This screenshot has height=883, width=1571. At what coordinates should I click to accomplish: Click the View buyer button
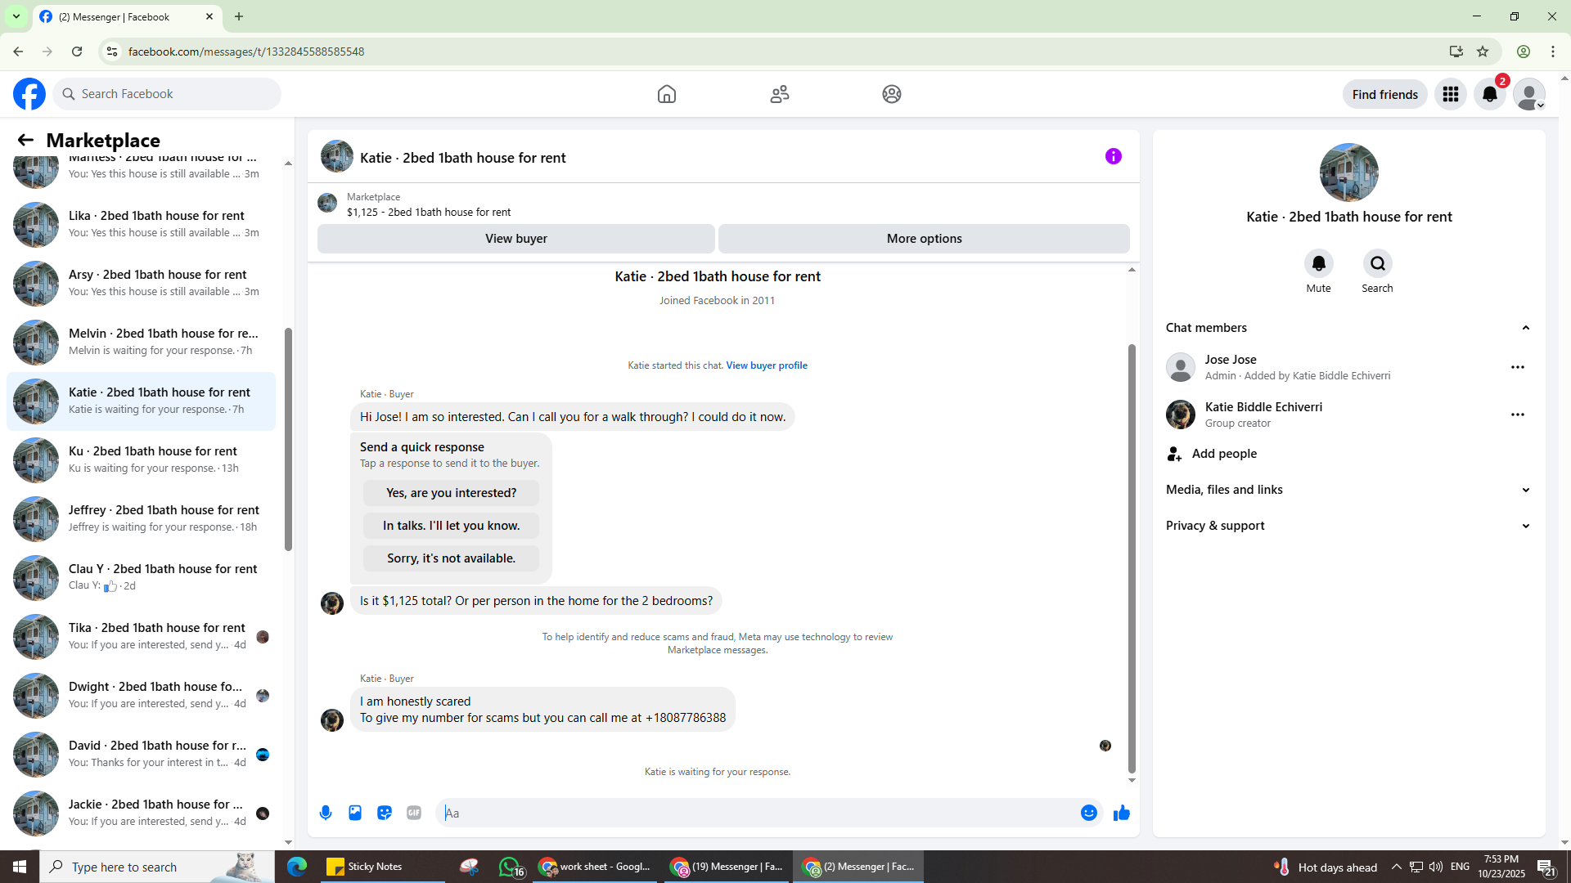pos(515,239)
